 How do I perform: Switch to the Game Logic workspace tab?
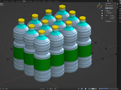pyautogui.click(x=30, y=1)
